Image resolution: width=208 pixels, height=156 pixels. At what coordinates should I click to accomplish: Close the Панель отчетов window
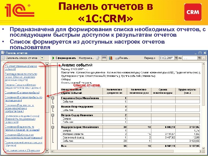(205, 53)
